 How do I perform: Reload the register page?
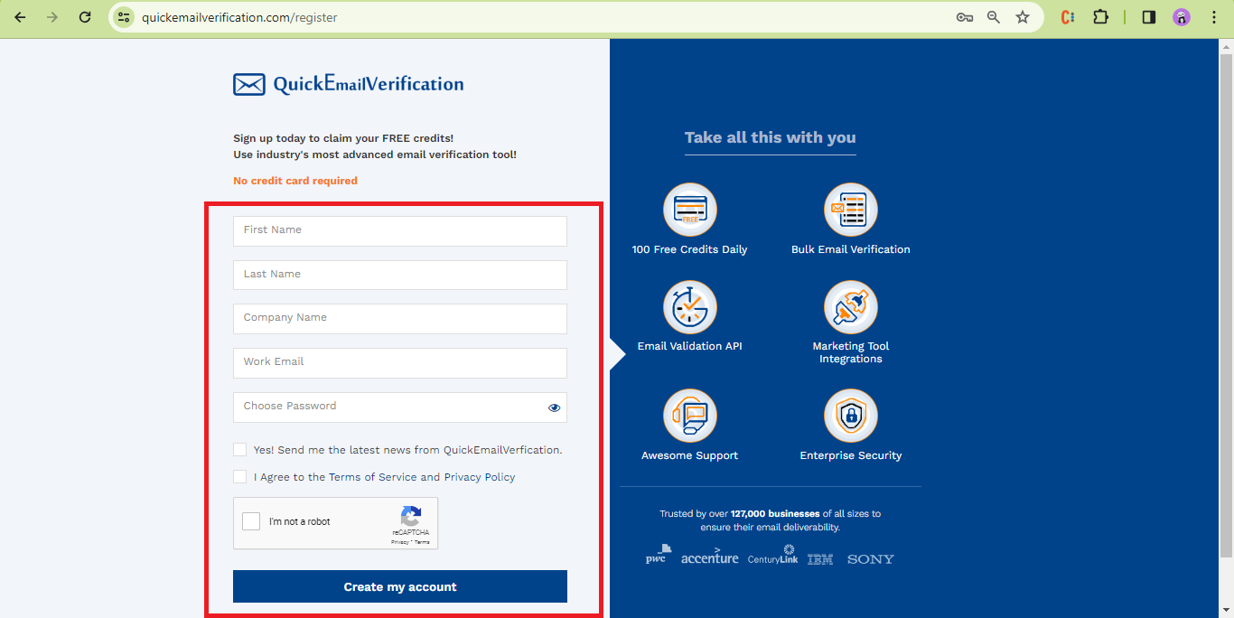(x=85, y=17)
